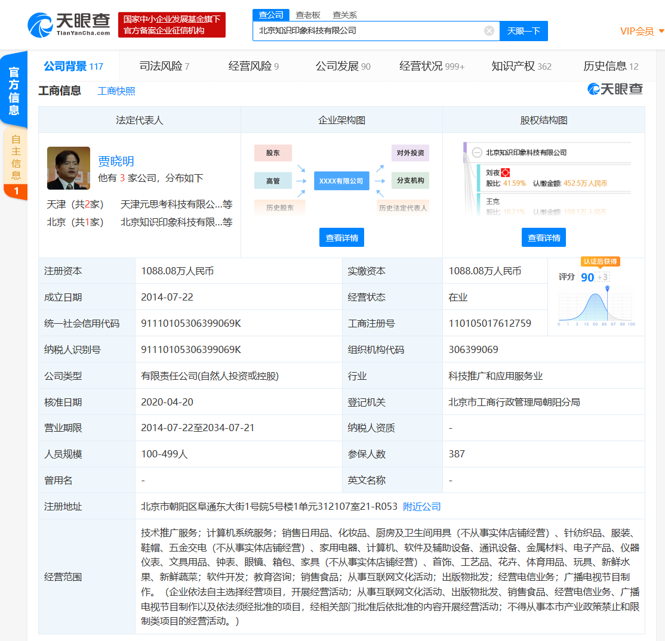Open the VIP会员 dropdown
This screenshot has width=665, height=641.
642,32
